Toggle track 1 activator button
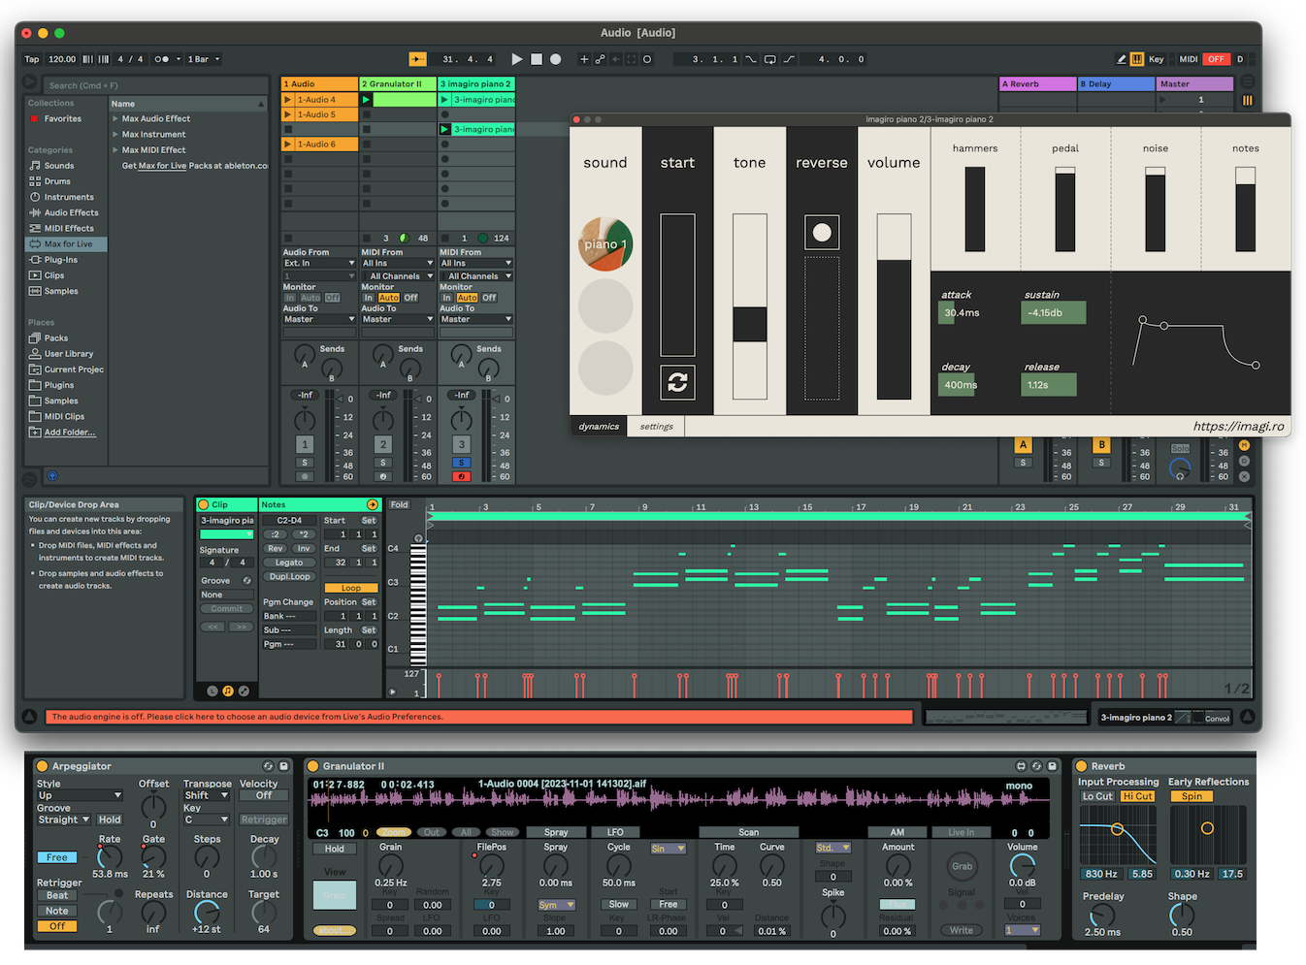Viewport: 1306px width, 965px height. pyautogui.click(x=305, y=444)
